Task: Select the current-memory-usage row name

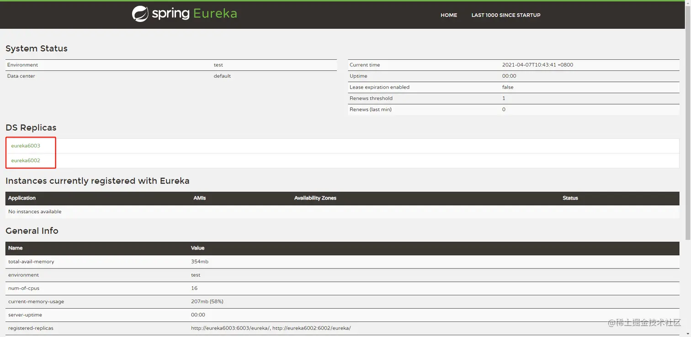Action: [36, 301]
